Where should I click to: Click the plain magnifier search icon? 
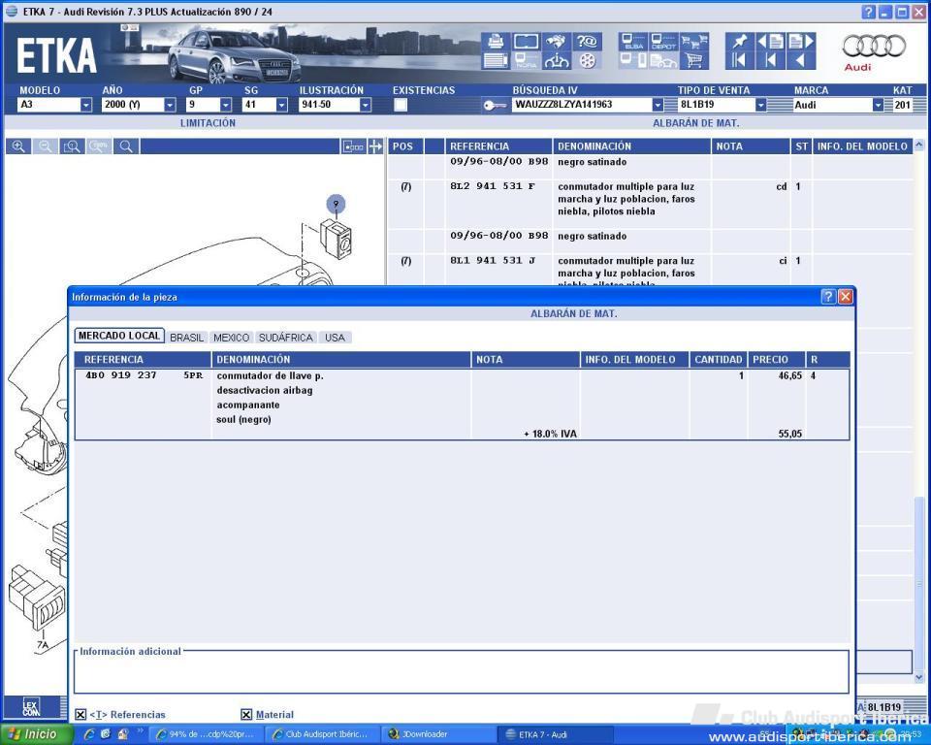point(126,146)
